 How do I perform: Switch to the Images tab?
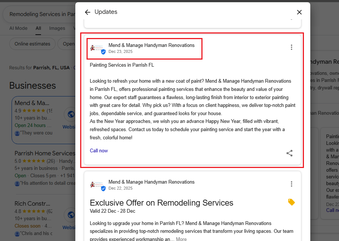pyautogui.click(x=57, y=28)
